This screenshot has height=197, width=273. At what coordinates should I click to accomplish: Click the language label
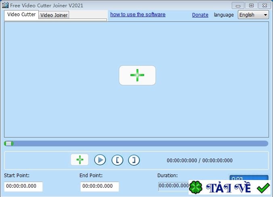pos(224,15)
